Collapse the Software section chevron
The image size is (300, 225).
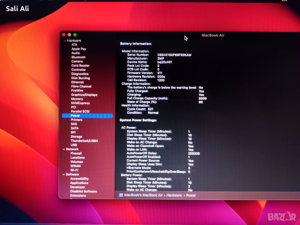click(64, 174)
